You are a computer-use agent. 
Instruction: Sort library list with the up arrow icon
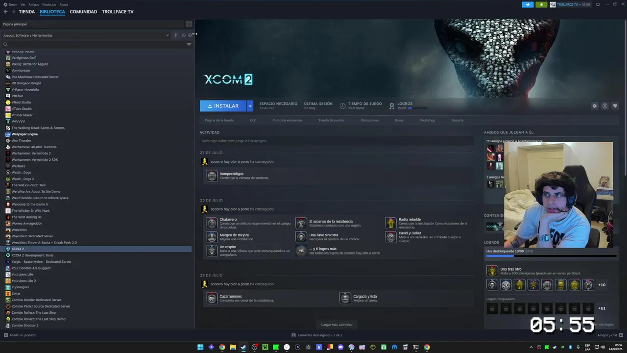[176, 35]
